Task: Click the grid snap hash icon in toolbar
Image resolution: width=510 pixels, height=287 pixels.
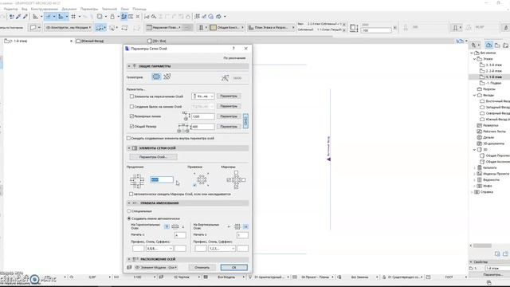Action: [73, 16]
